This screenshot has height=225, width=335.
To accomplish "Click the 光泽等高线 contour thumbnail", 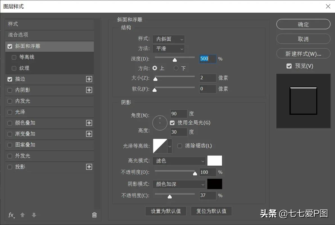I will (160, 146).
